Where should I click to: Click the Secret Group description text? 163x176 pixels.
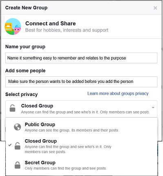click(66, 168)
